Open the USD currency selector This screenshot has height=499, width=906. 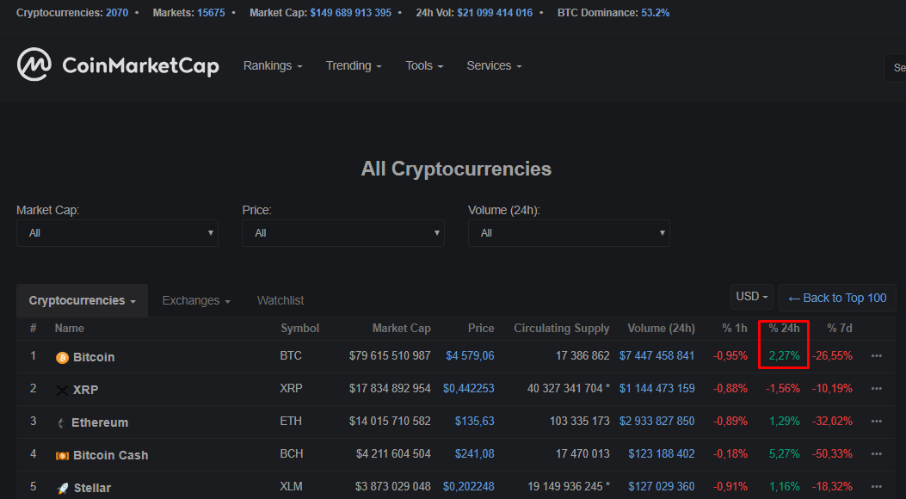(751, 297)
